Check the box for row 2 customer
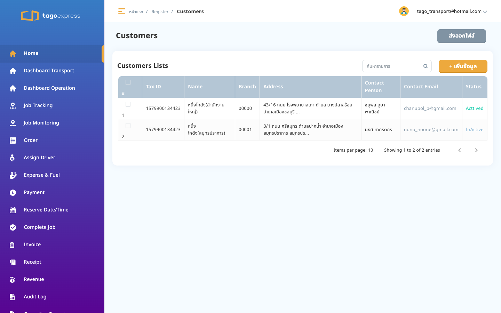 point(128,126)
